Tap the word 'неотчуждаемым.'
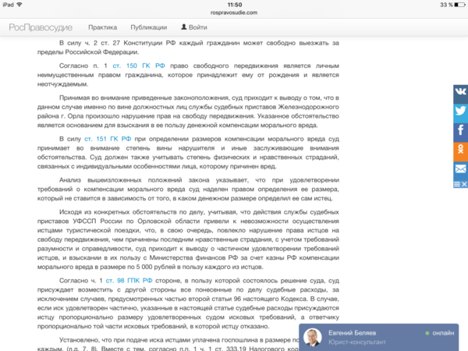The height and width of the screenshot is (351, 468). pos(62,84)
